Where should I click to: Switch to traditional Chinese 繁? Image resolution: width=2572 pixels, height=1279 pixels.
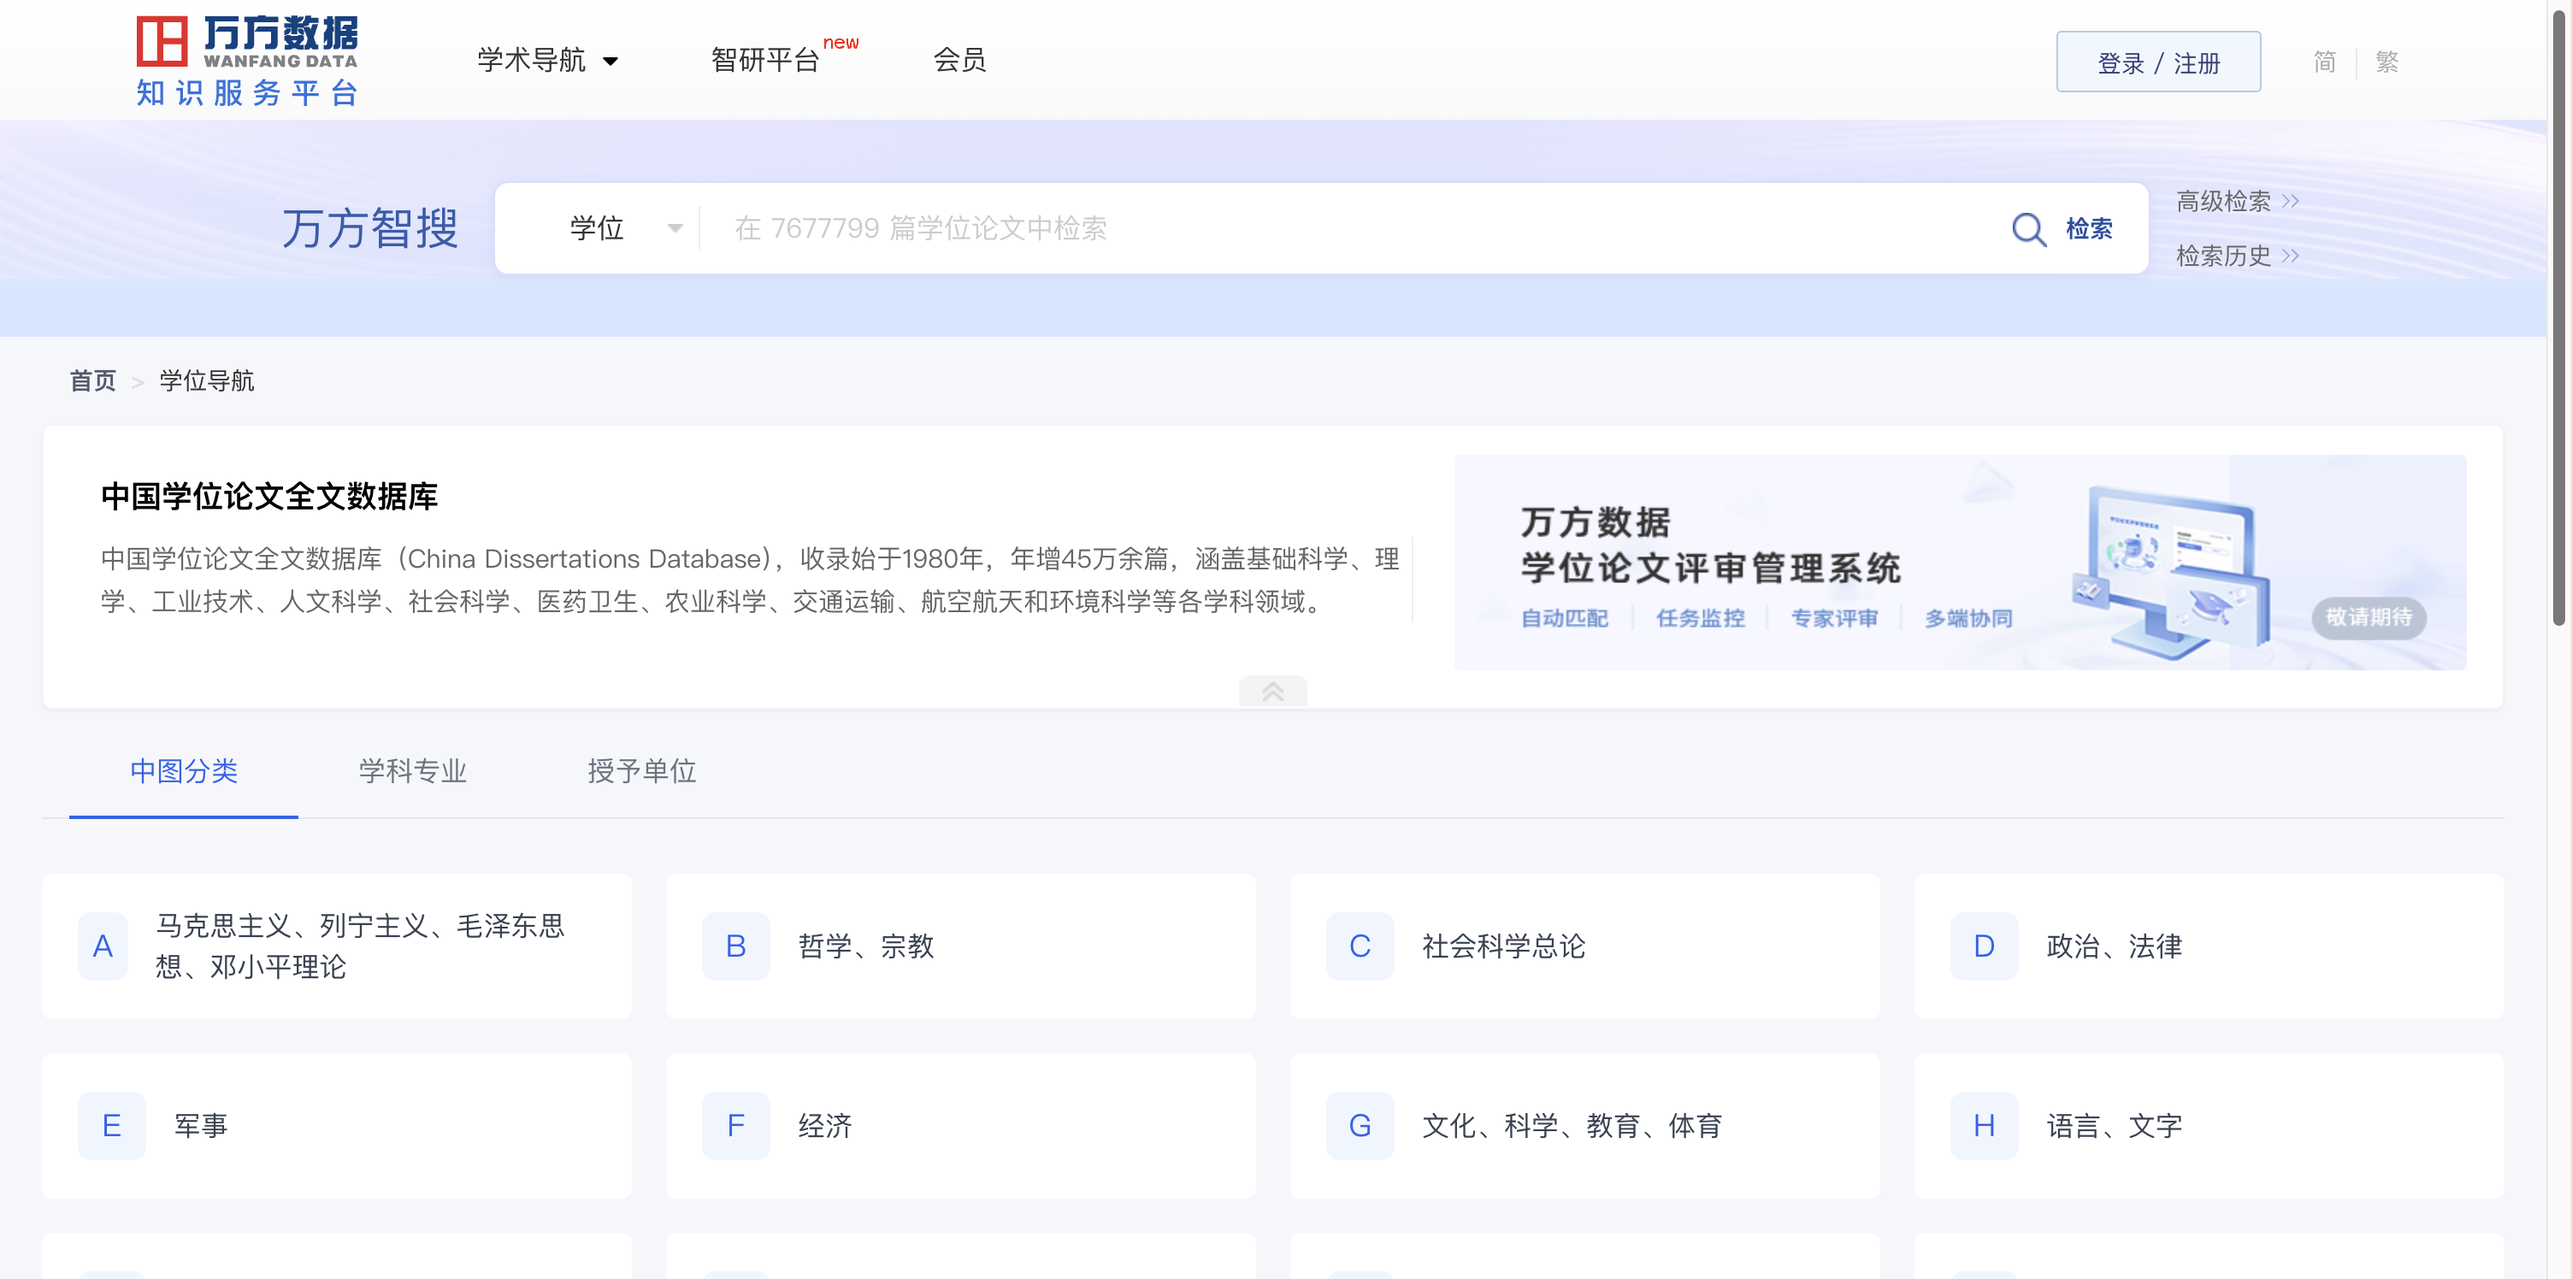pos(2386,62)
